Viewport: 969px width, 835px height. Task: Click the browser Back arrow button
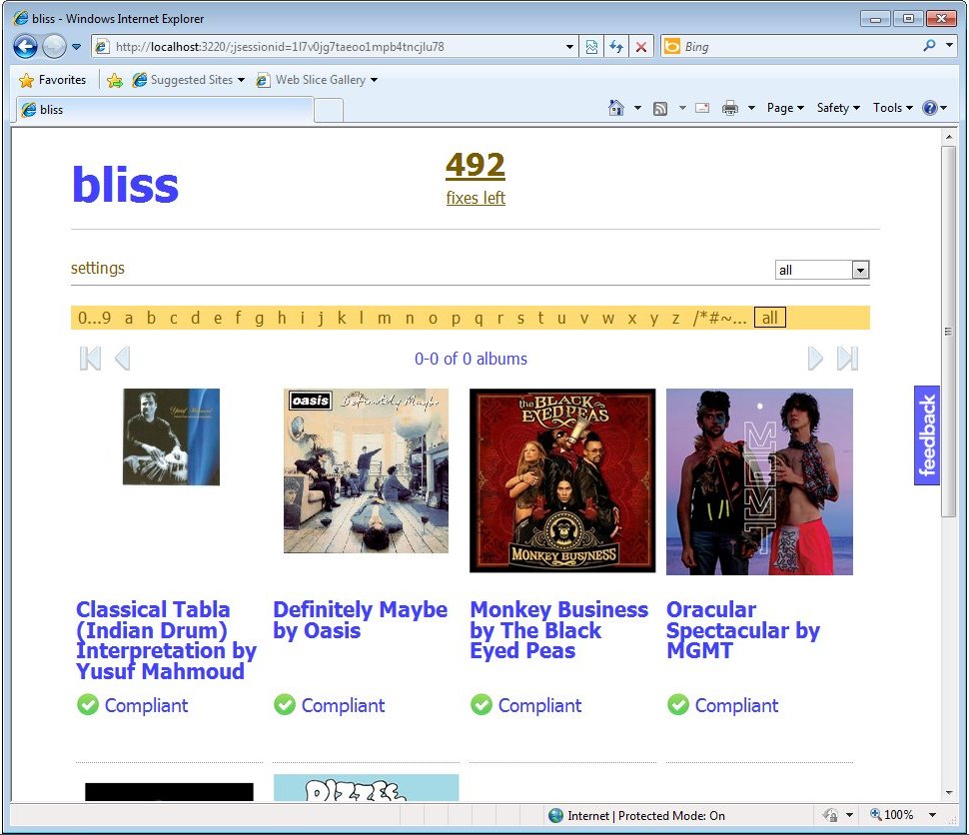click(x=25, y=46)
